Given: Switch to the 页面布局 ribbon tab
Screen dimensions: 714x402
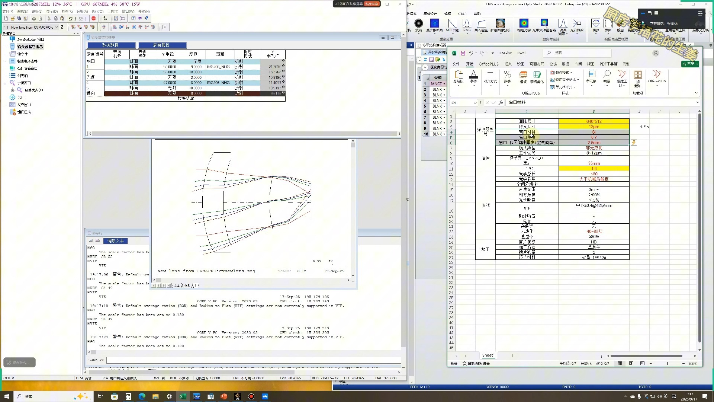Looking at the screenshot, I should click(537, 64).
